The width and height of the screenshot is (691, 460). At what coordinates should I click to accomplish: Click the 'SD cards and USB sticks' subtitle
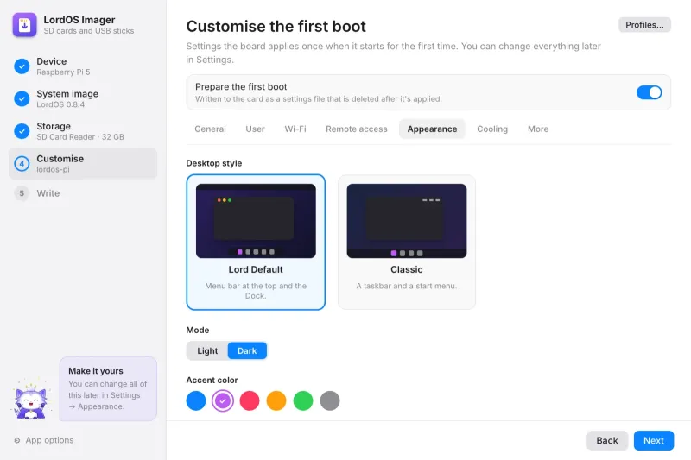89,31
